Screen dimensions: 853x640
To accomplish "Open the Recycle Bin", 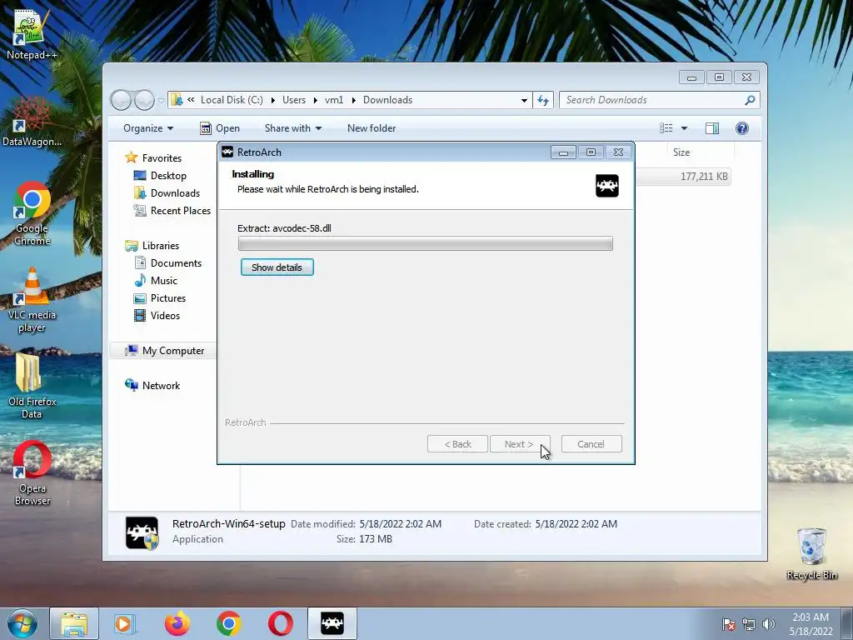I will click(x=811, y=554).
